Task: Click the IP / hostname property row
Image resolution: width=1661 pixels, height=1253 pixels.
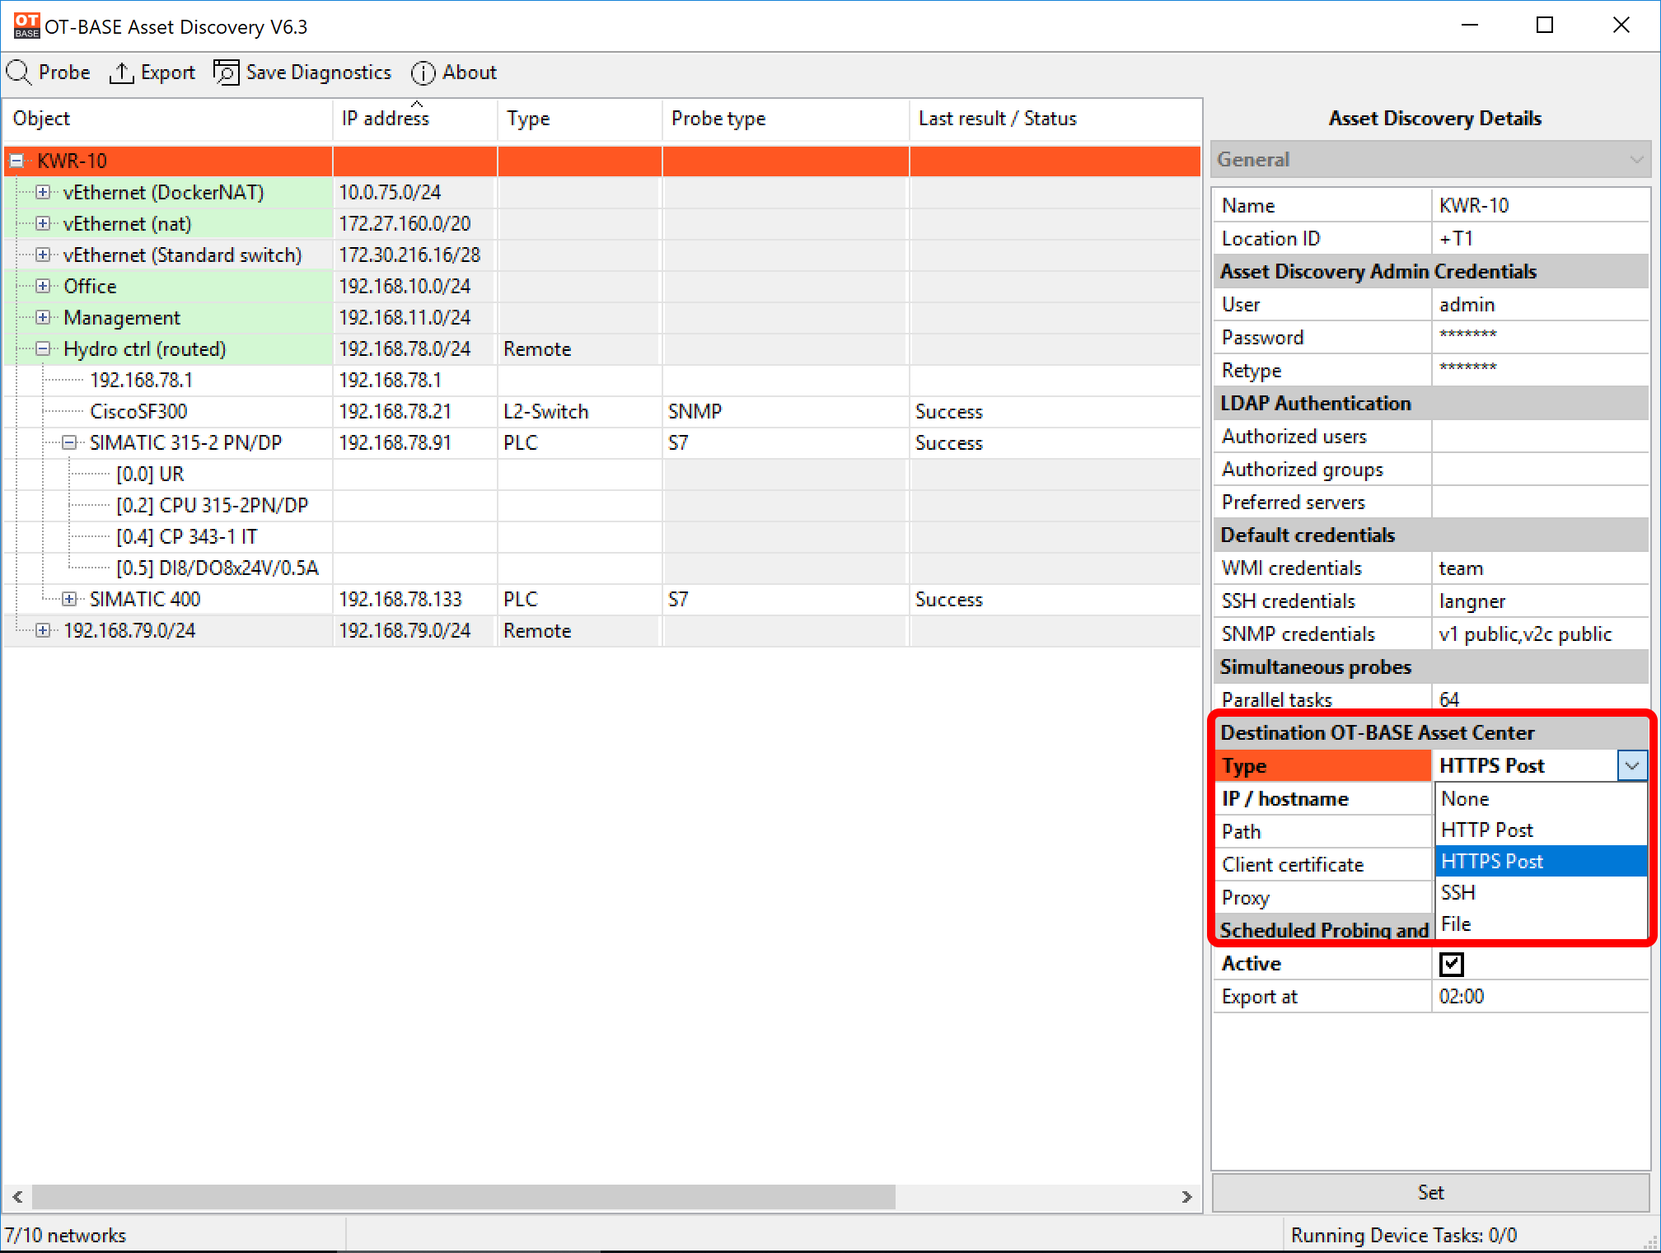Action: [x=1323, y=798]
